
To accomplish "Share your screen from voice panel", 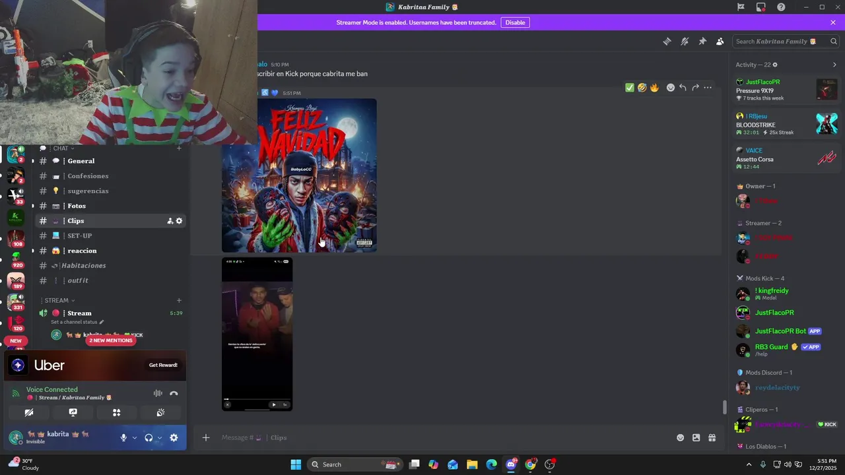I will pyautogui.click(x=73, y=412).
